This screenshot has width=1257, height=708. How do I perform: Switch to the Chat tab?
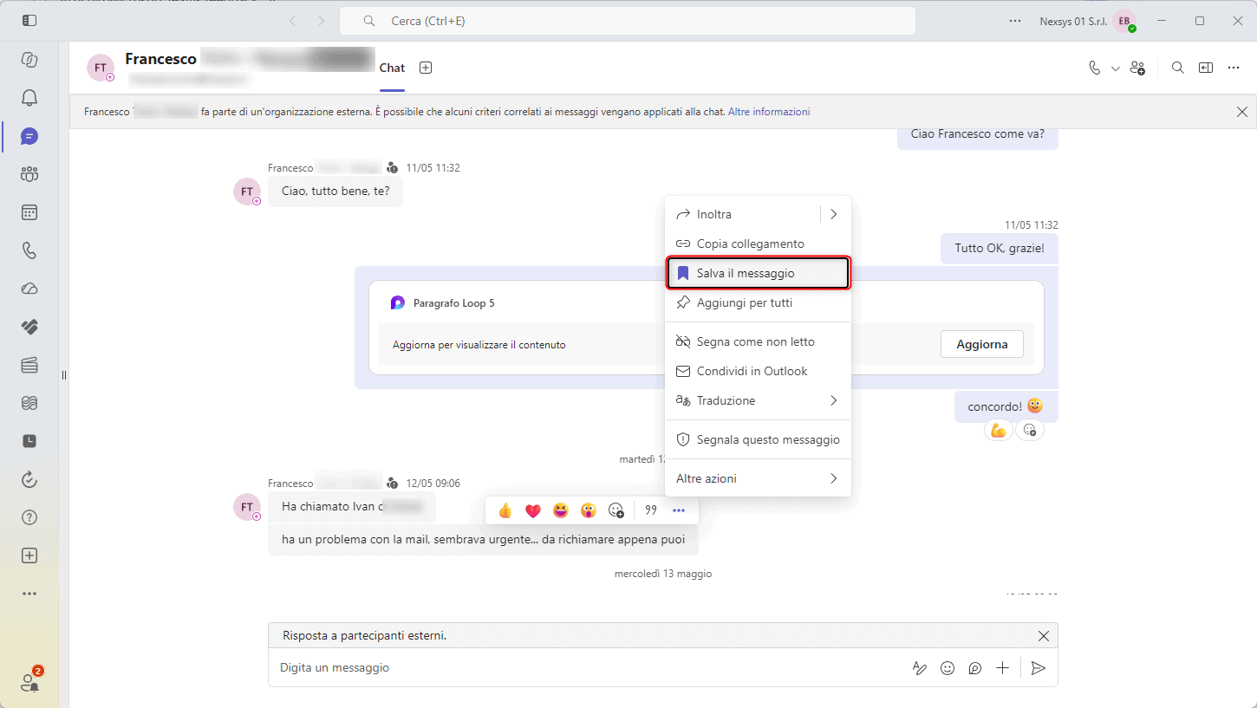(x=393, y=68)
